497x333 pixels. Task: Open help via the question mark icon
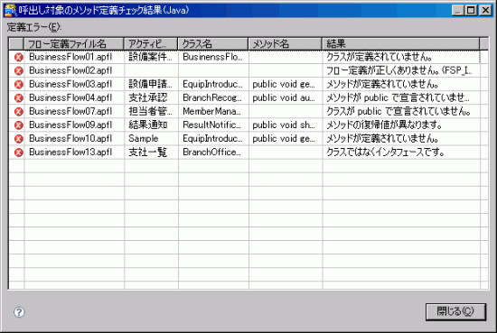(19, 312)
